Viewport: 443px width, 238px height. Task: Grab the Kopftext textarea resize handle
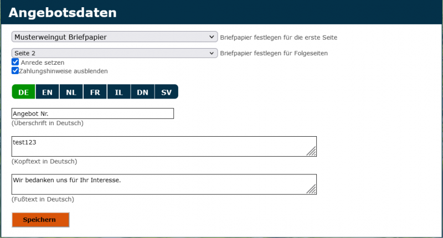[x=312, y=152]
